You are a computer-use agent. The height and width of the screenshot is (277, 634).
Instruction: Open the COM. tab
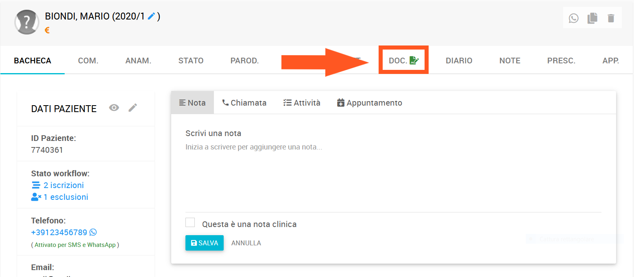click(88, 61)
